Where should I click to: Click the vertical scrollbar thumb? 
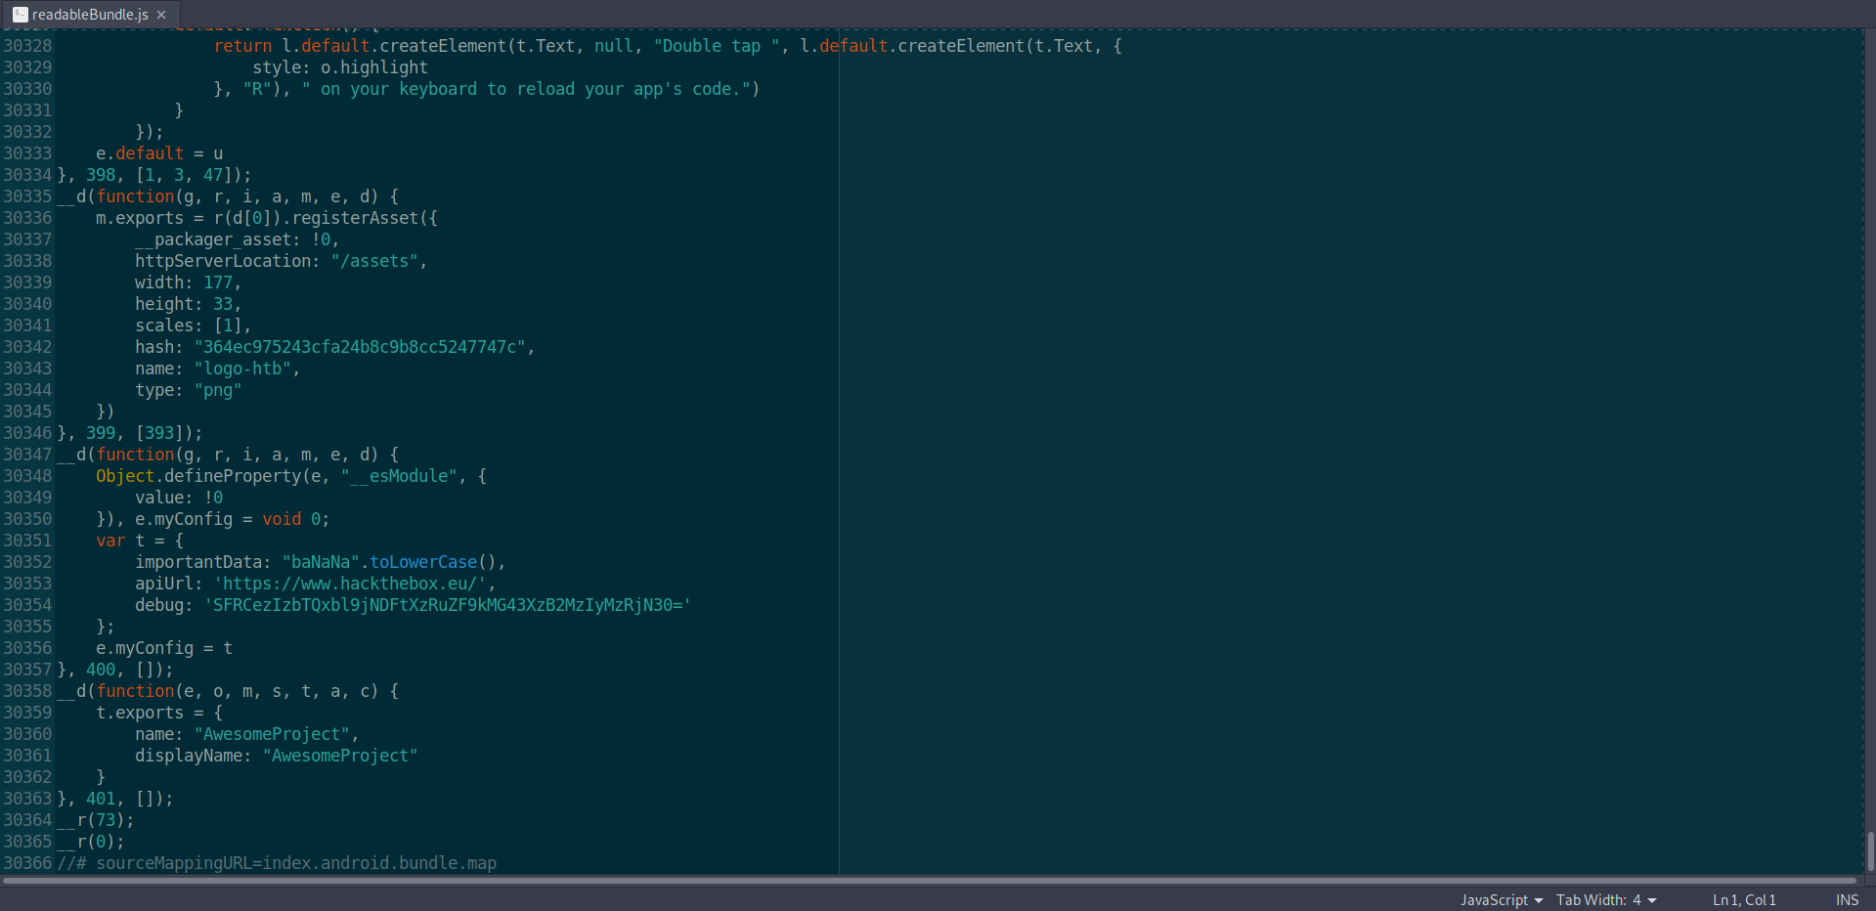1869,850
